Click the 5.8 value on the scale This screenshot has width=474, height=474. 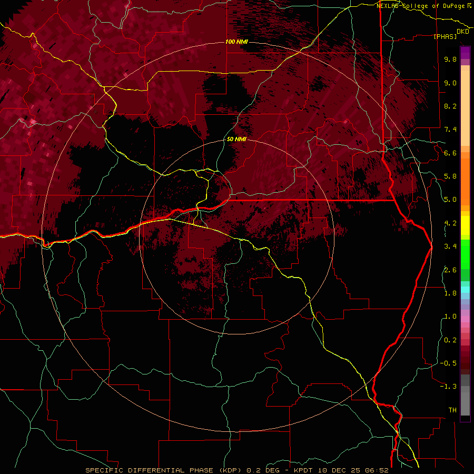click(450, 176)
